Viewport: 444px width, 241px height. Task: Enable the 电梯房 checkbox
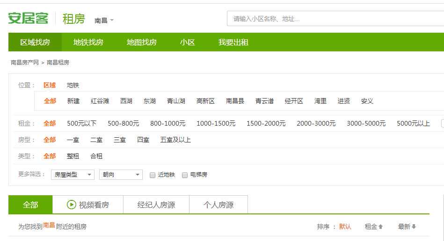pyautogui.click(x=185, y=175)
